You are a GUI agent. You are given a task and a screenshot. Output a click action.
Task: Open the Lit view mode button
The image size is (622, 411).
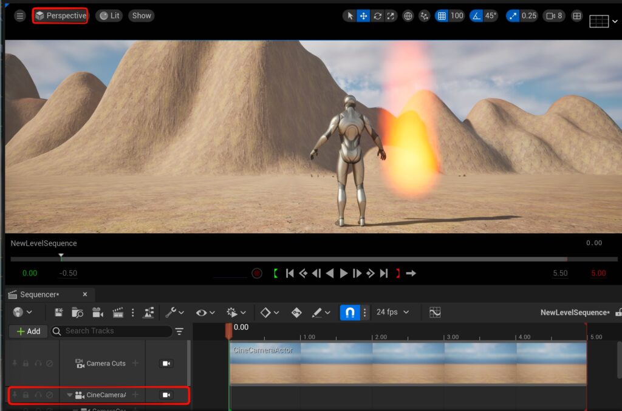(109, 16)
